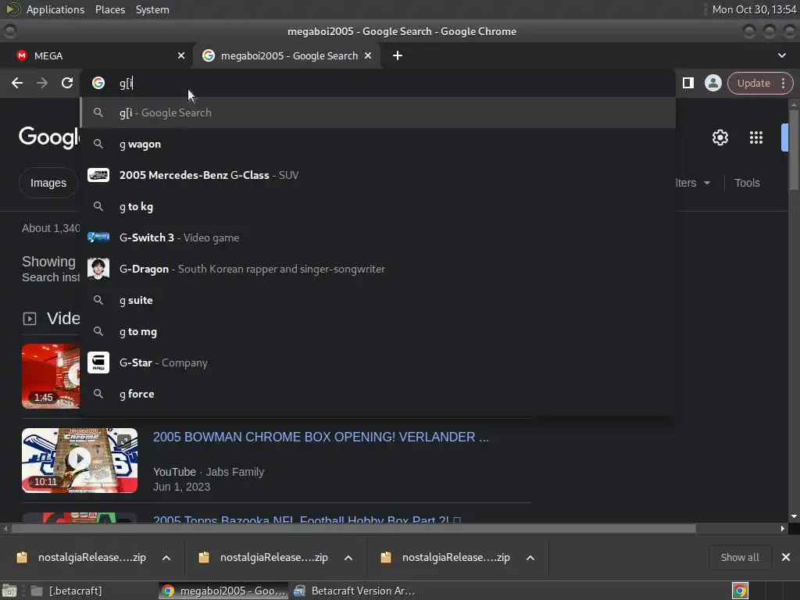Open Google quick settings gear
Viewport: 800px width, 600px height.
pyautogui.click(x=720, y=137)
